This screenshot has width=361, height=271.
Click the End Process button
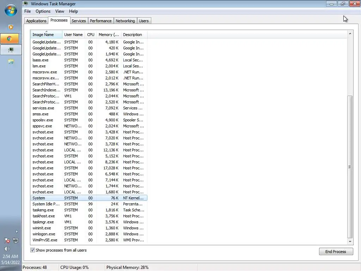[336, 251]
